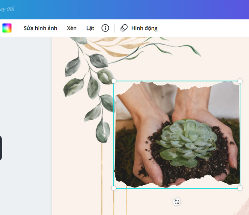The height and width of the screenshot is (215, 249).
Task: Flip the photo using "Lật"
Action: [x=90, y=28]
